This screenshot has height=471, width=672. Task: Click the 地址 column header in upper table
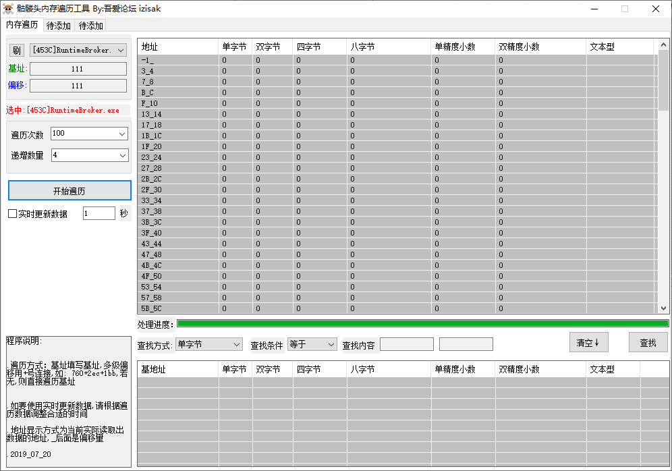point(178,47)
